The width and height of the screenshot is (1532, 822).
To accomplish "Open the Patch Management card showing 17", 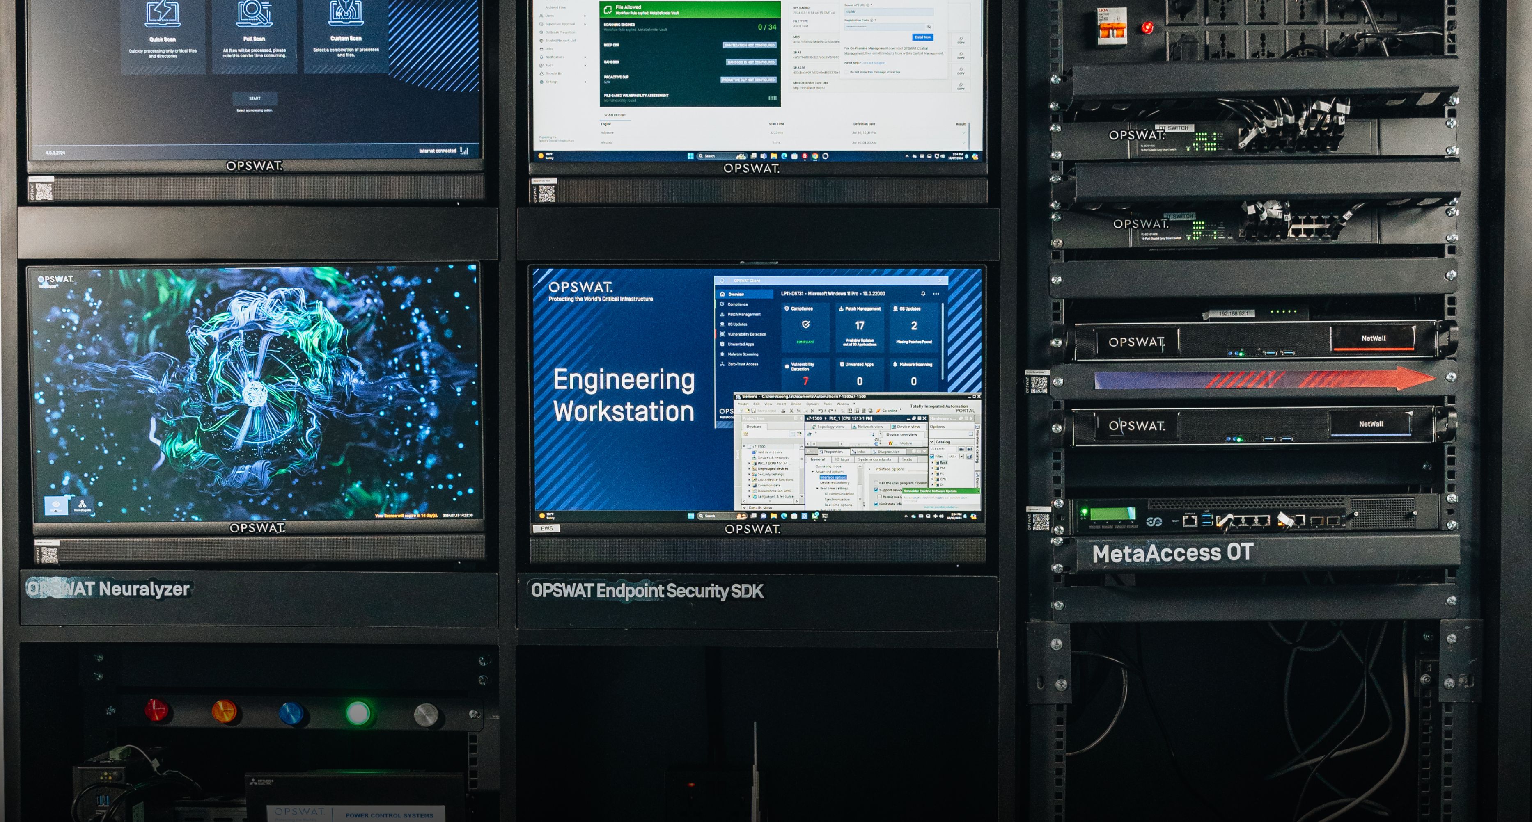I will coord(860,327).
